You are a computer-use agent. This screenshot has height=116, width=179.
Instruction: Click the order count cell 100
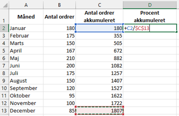[59, 103]
